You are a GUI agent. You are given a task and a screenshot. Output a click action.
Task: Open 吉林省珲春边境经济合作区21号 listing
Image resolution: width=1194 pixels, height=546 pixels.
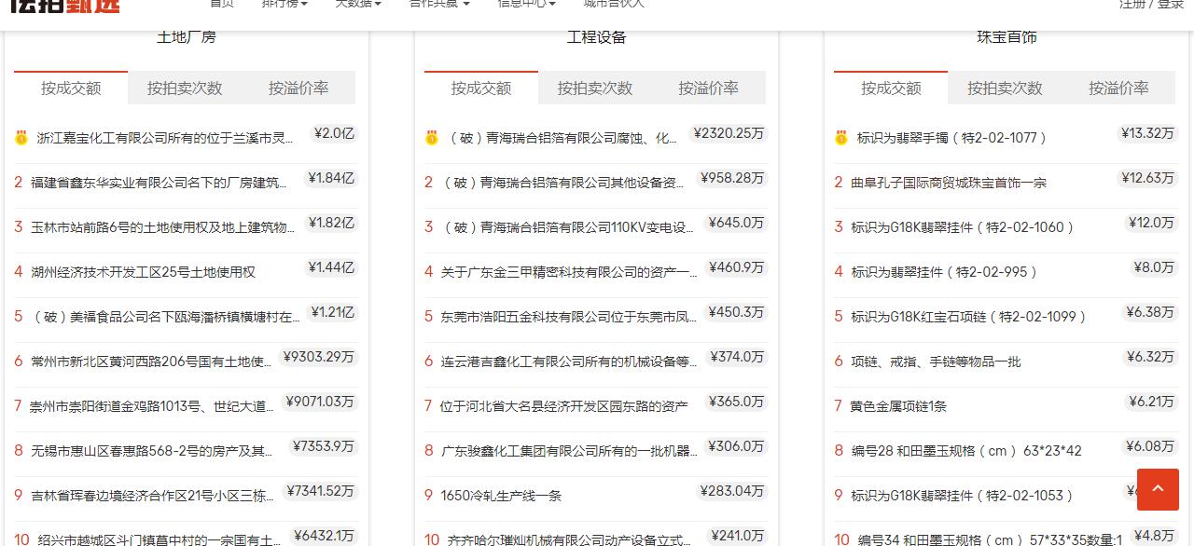(152, 496)
